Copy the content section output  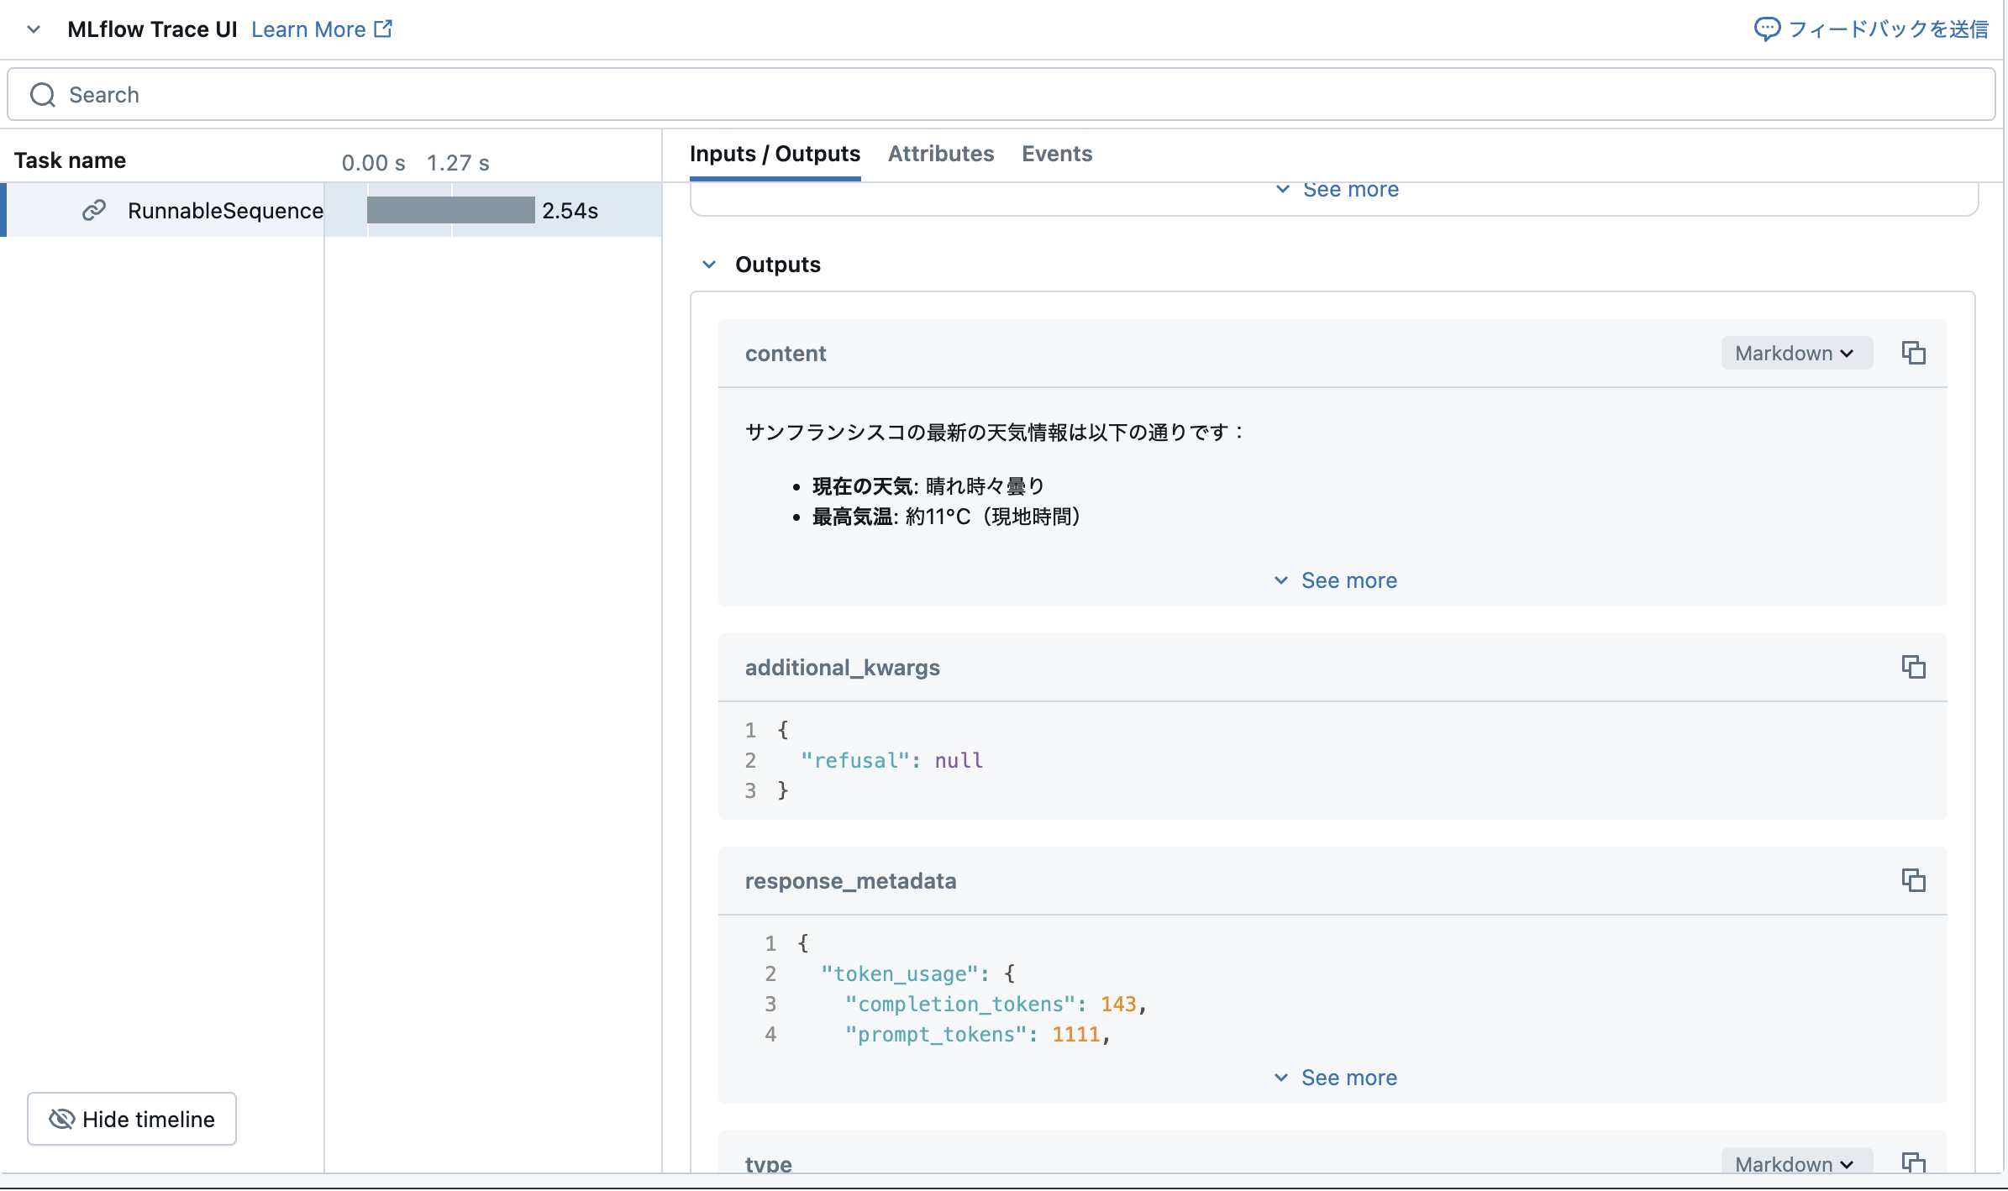point(1913,353)
